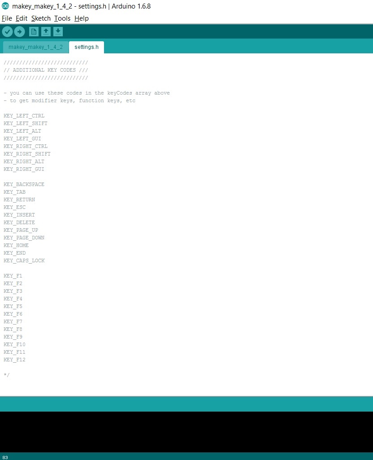Click the KEY_LEFT_CTRL line in the editor

pyautogui.click(x=24, y=116)
